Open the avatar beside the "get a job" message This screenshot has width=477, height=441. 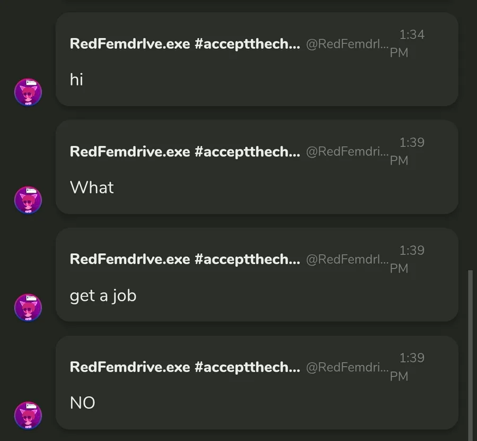point(28,308)
